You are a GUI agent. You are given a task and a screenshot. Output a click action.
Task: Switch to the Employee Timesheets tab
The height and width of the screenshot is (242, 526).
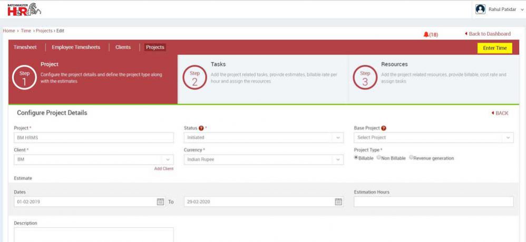click(x=76, y=47)
